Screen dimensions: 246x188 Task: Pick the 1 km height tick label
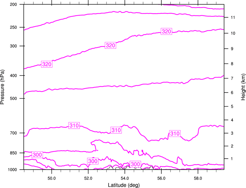pos(232,159)
